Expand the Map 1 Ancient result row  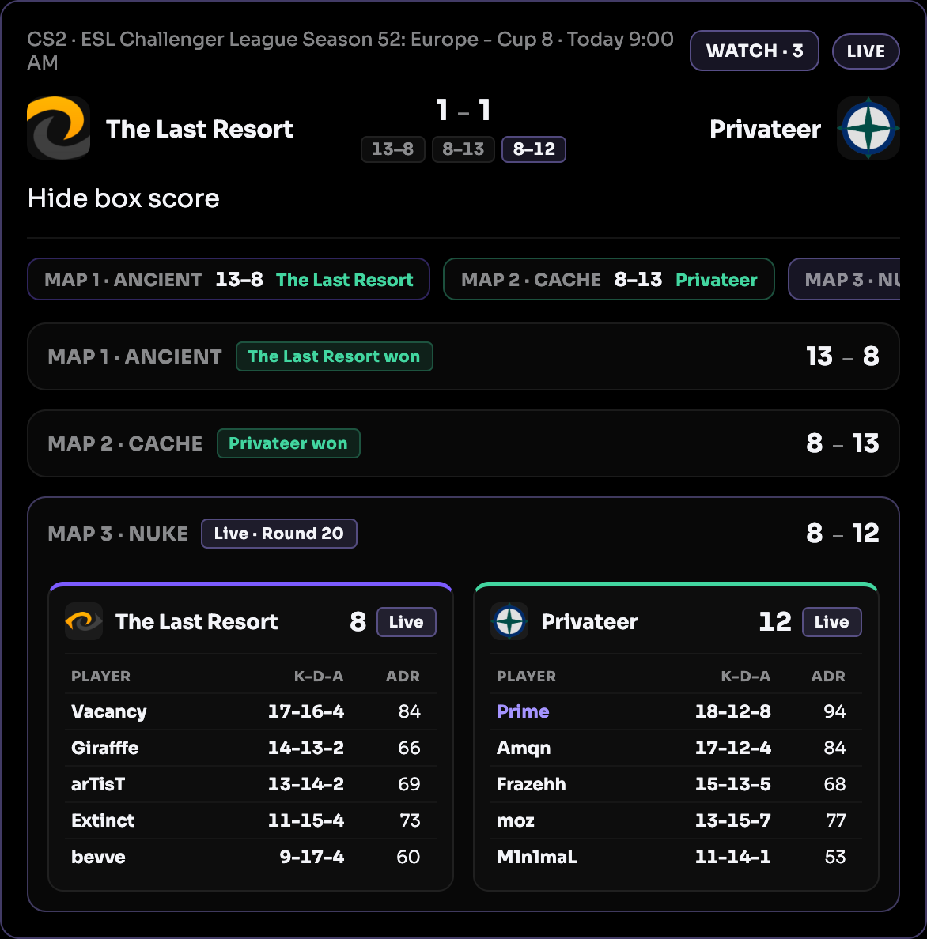click(x=464, y=357)
